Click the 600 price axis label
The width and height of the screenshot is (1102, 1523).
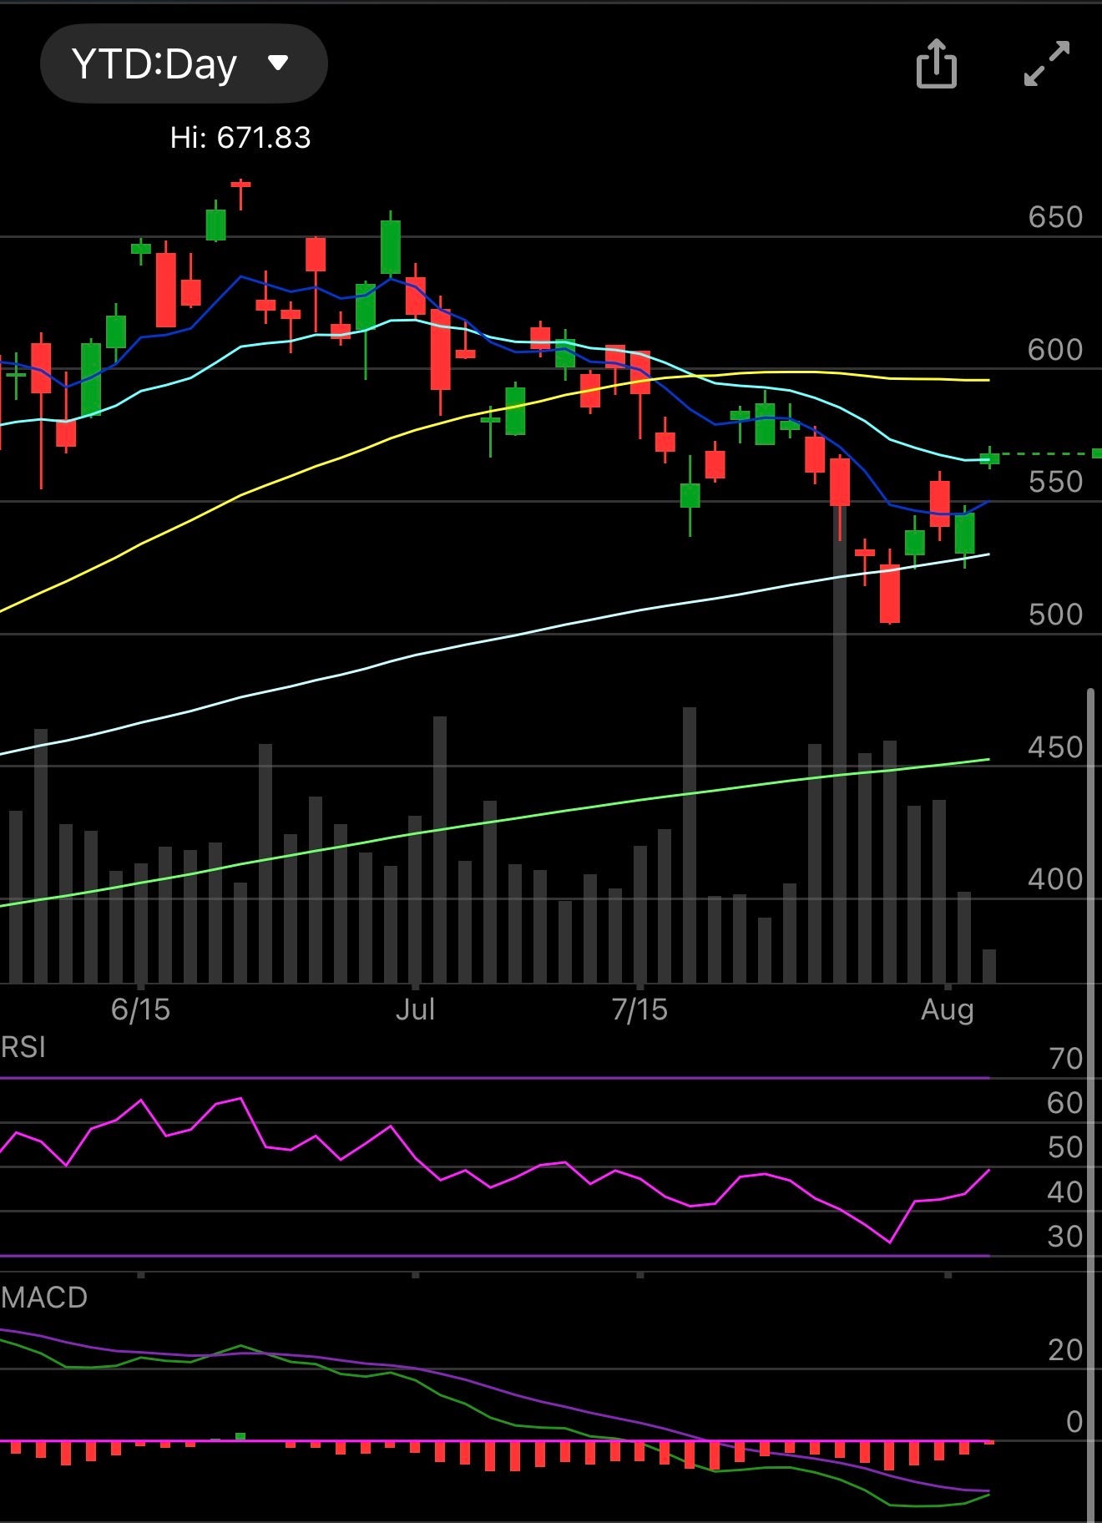[1055, 350]
